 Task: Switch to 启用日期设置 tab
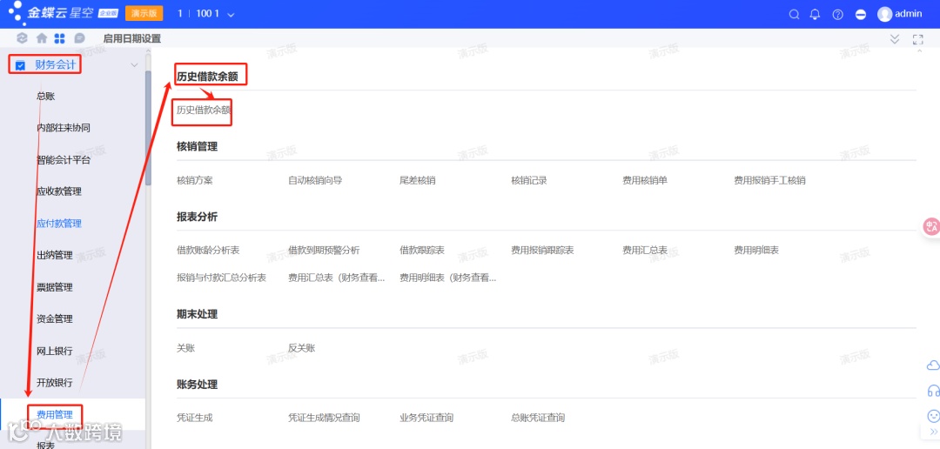point(132,38)
